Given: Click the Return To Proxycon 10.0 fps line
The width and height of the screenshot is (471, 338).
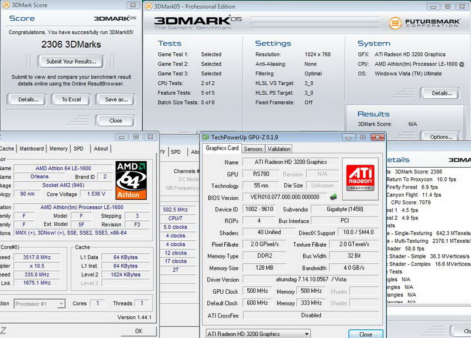Looking at the screenshot, I should click(x=421, y=180).
